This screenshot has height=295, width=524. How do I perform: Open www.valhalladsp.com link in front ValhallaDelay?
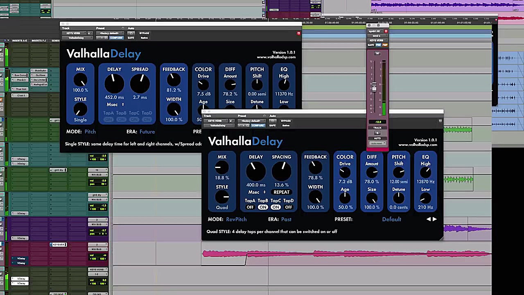(418, 145)
